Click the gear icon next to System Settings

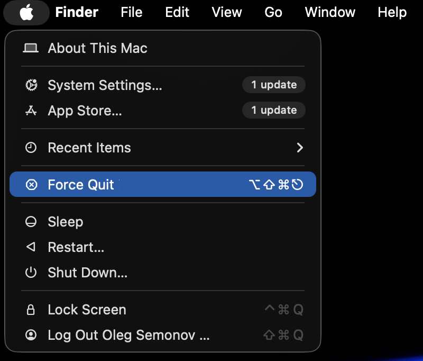[x=31, y=85]
